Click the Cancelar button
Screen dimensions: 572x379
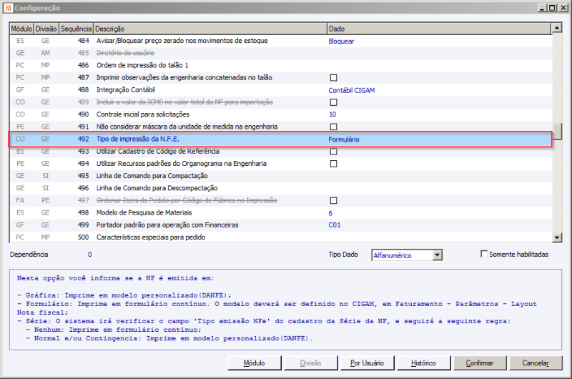coord(536,363)
